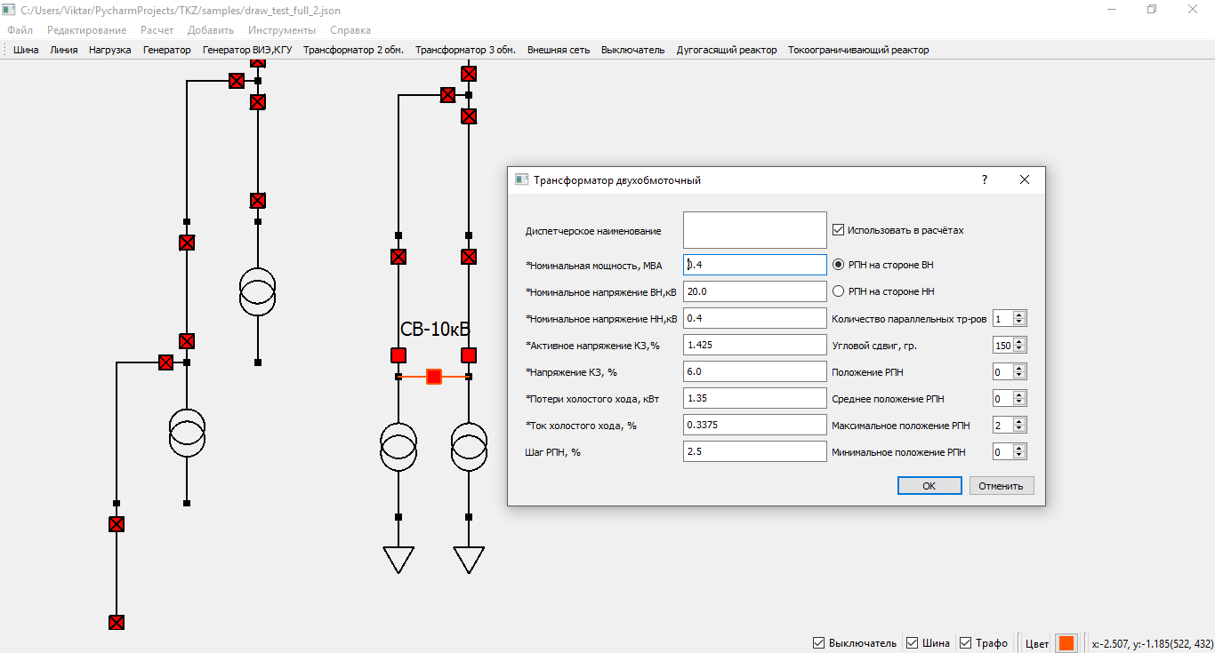Confirm the dialog with OK

click(x=929, y=486)
